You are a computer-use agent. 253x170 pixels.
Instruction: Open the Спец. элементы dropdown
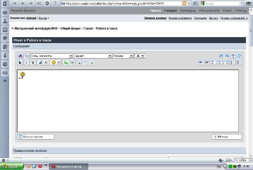52,56
